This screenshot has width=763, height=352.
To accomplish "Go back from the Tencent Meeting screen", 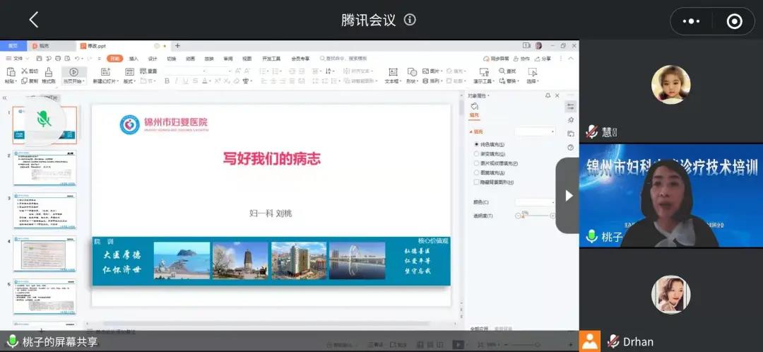I will [34, 20].
